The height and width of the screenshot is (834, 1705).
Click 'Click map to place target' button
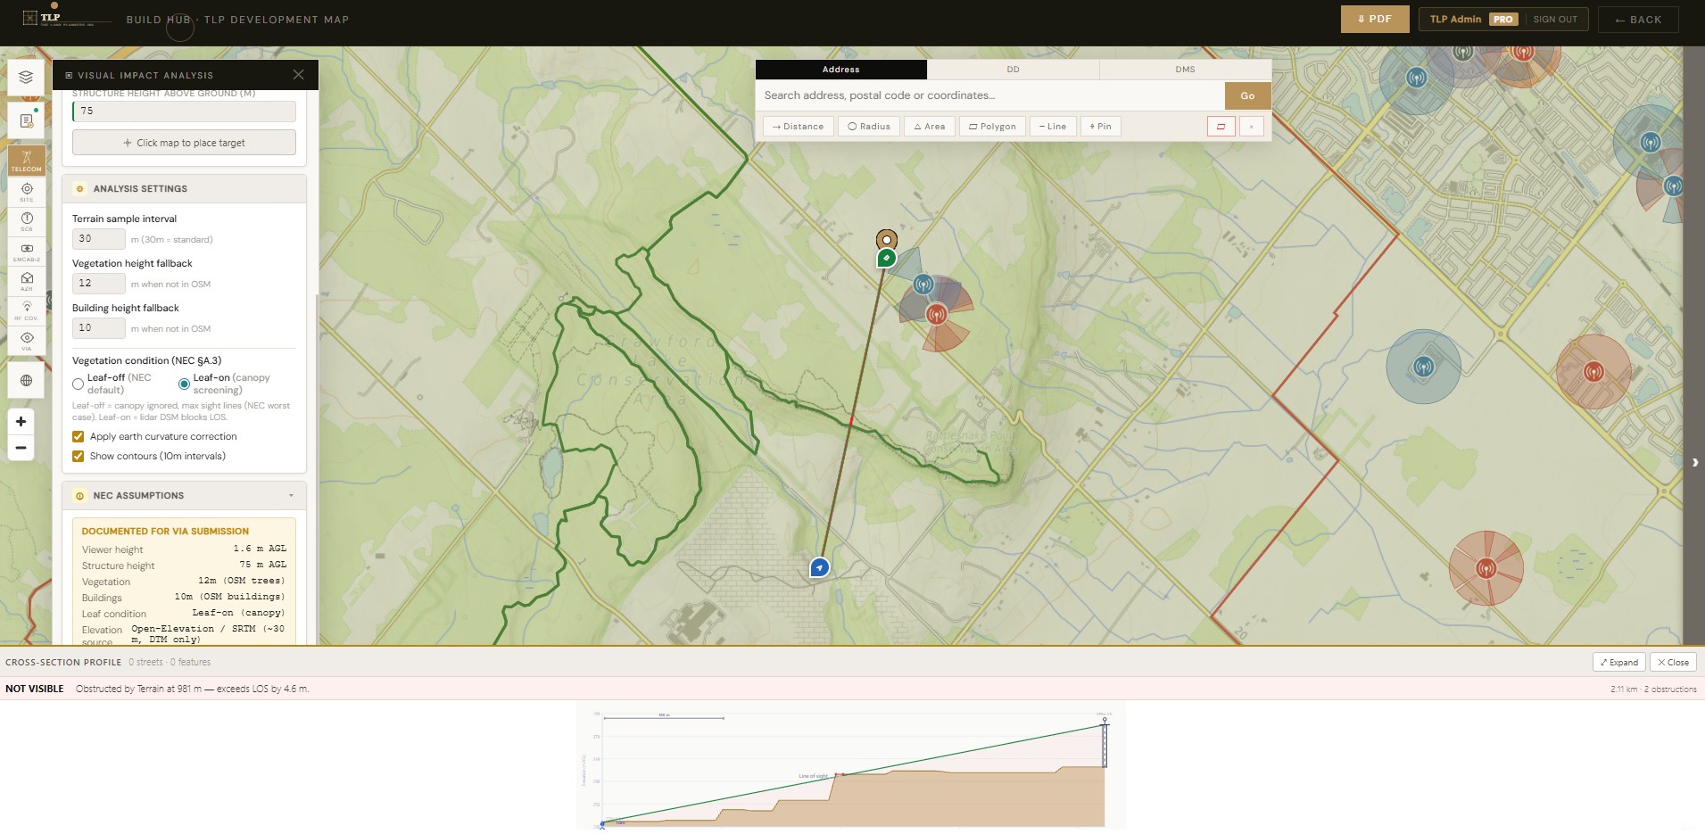[x=184, y=143]
